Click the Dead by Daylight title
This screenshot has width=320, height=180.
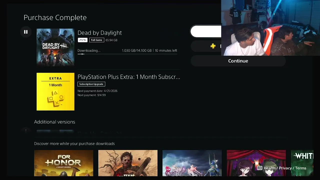[99, 33]
